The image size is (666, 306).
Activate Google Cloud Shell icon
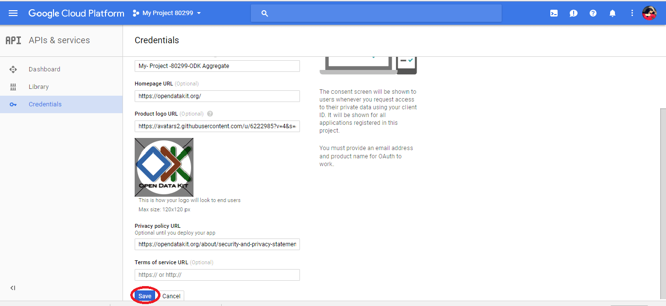point(554,13)
